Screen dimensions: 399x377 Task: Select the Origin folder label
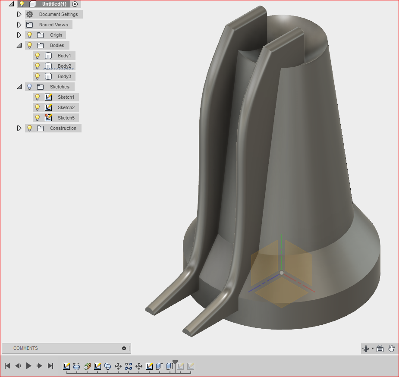pos(56,35)
